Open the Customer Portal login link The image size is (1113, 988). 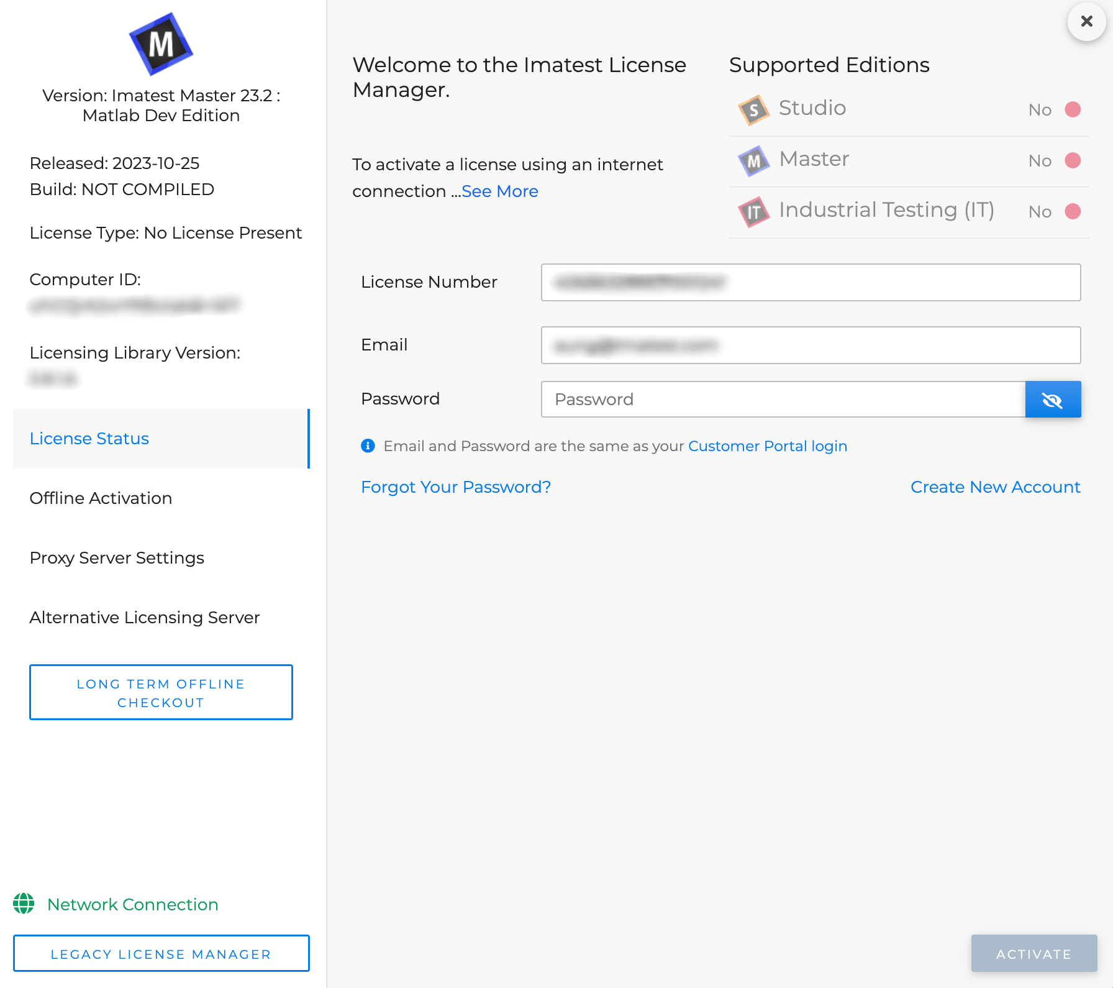coord(767,446)
